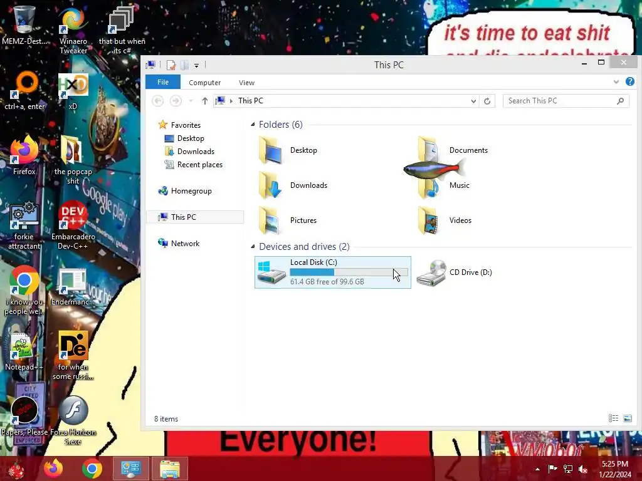
Task: Open recent locations dropdown arrow
Action: pyautogui.click(x=191, y=101)
